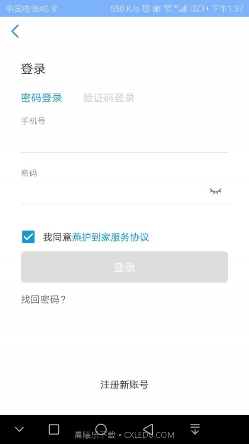The width and height of the screenshot is (249, 444).
Task: Toggle password visibility with the eye icon
Action: pyautogui.click(x=215, y=190)
